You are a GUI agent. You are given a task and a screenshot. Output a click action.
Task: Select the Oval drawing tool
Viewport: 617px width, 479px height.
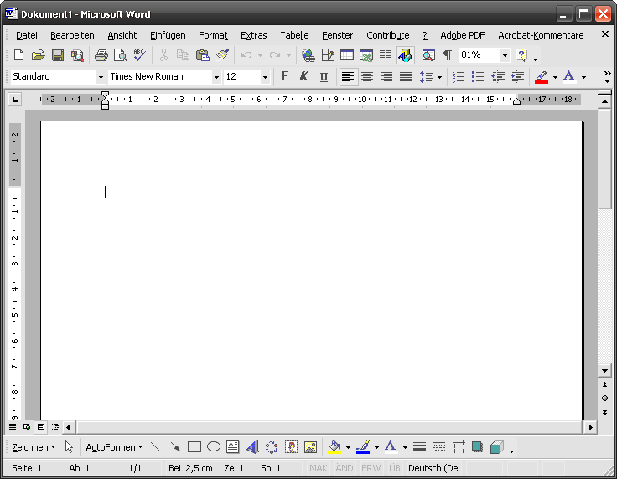pyautogui.click(x=214, y=447)
